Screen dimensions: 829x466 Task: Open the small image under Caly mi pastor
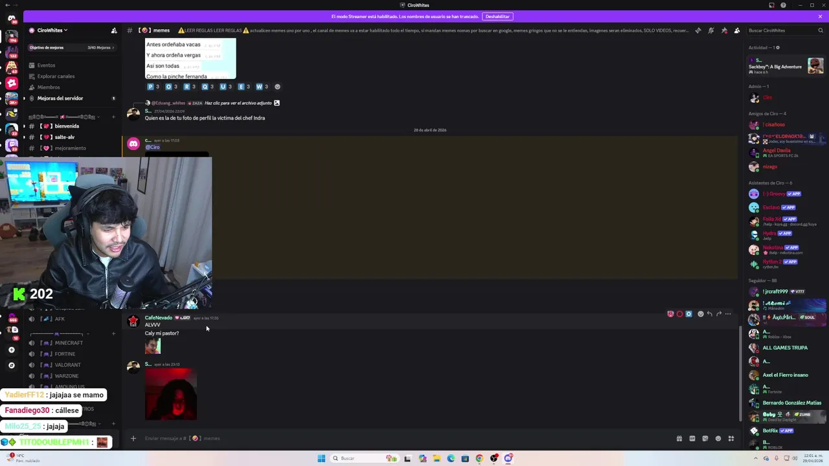[x=153, y=346]
